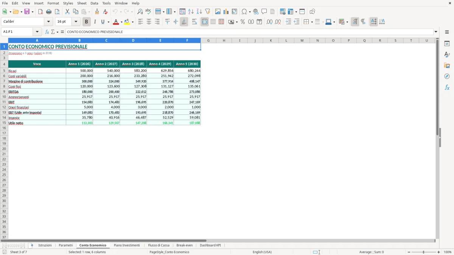Clear direct formatting
This screenshot has width=454, height=255.
pyautogui.click(x=105, y=12)
